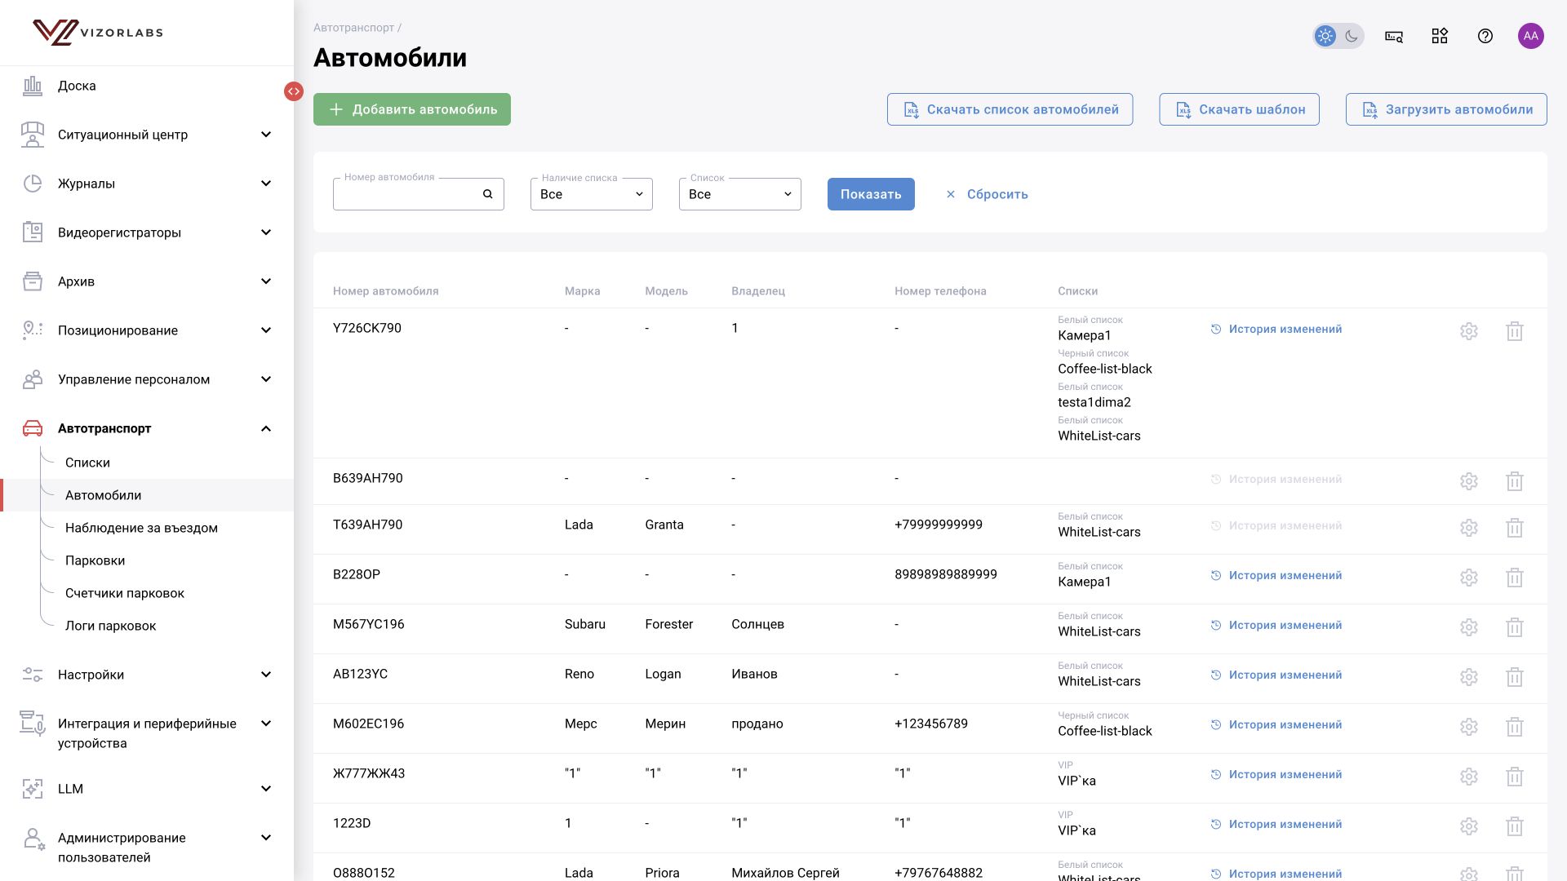The height and width of the screenshot is (881, 1567).
Task: Open the AA user avatar menu
Action: click(x=1531, y=36)
